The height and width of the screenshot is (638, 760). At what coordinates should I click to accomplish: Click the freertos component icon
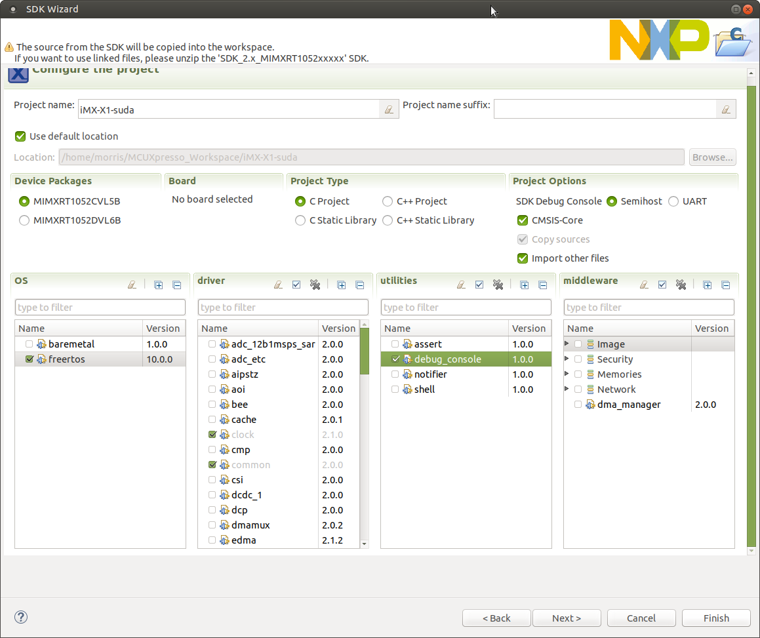click(x=42, y=359)
